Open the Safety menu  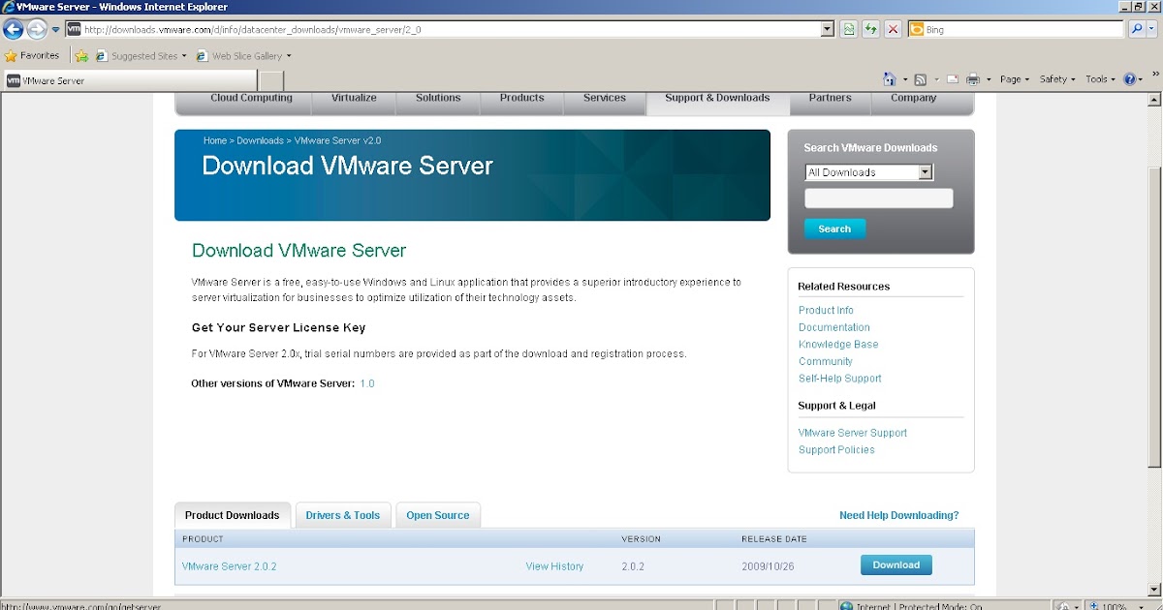click(x=1057, y=79)
